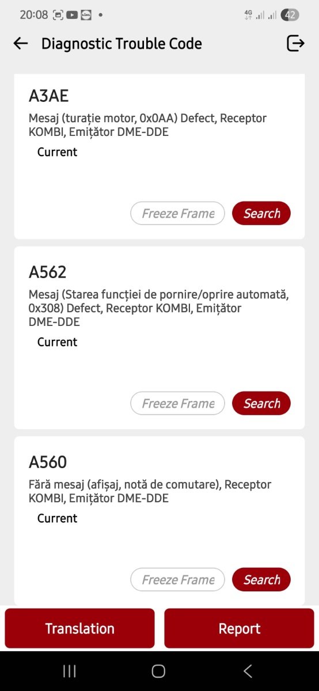Open YouTube notification icon in status bar
The image size is (319, 691).
[x=71, y=16]
